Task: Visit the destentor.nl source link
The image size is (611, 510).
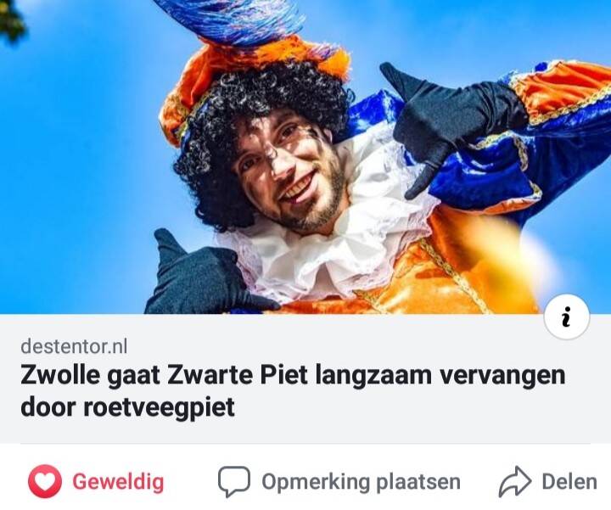Action: 74,346
